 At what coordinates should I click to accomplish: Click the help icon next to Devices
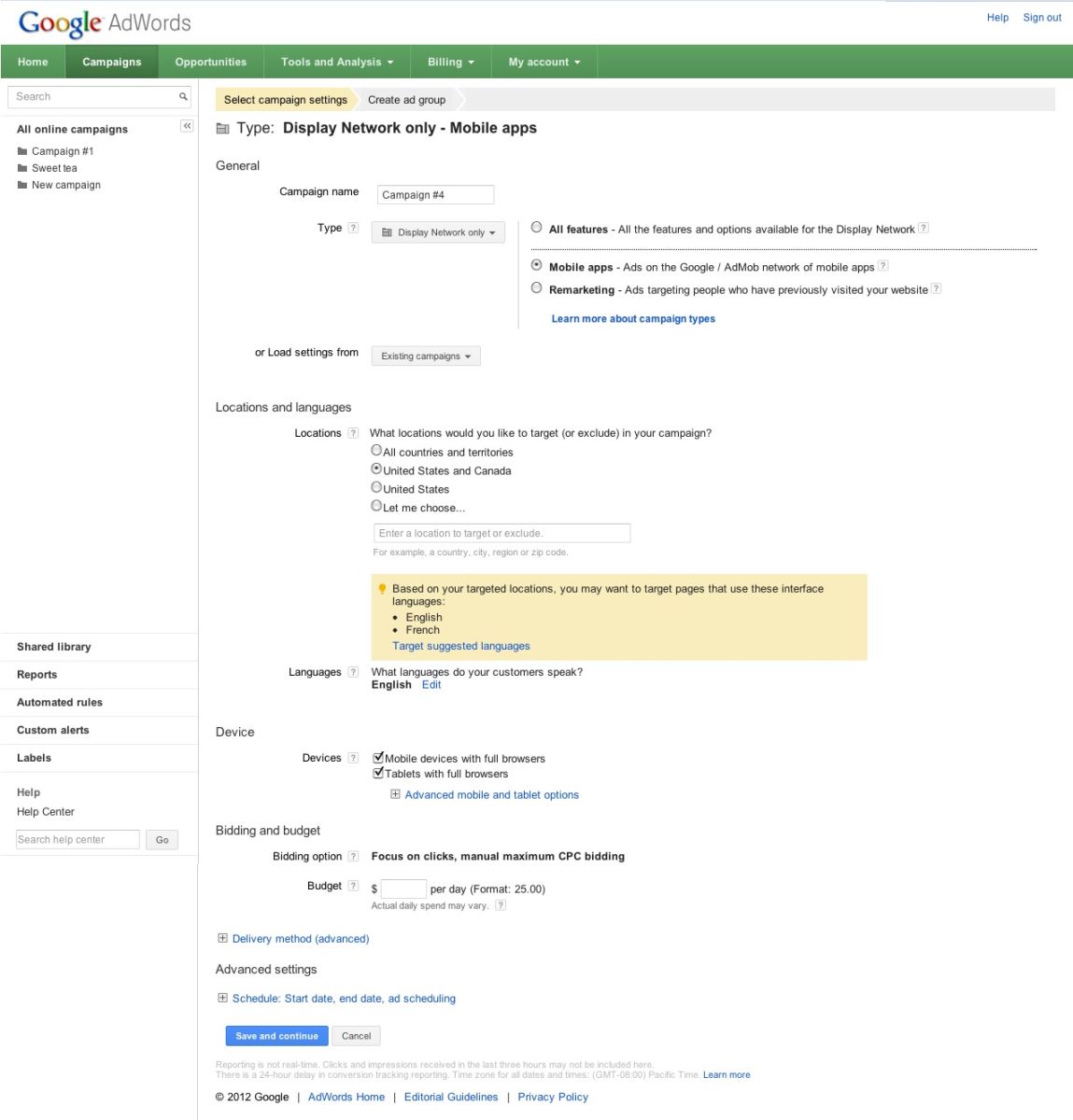coord(353,758)
